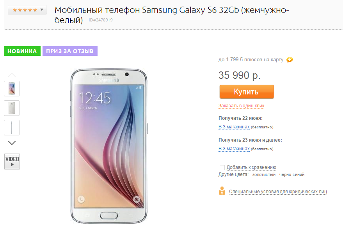
Task: Show previous thumbnails with the up chevron
Action: 12,75
